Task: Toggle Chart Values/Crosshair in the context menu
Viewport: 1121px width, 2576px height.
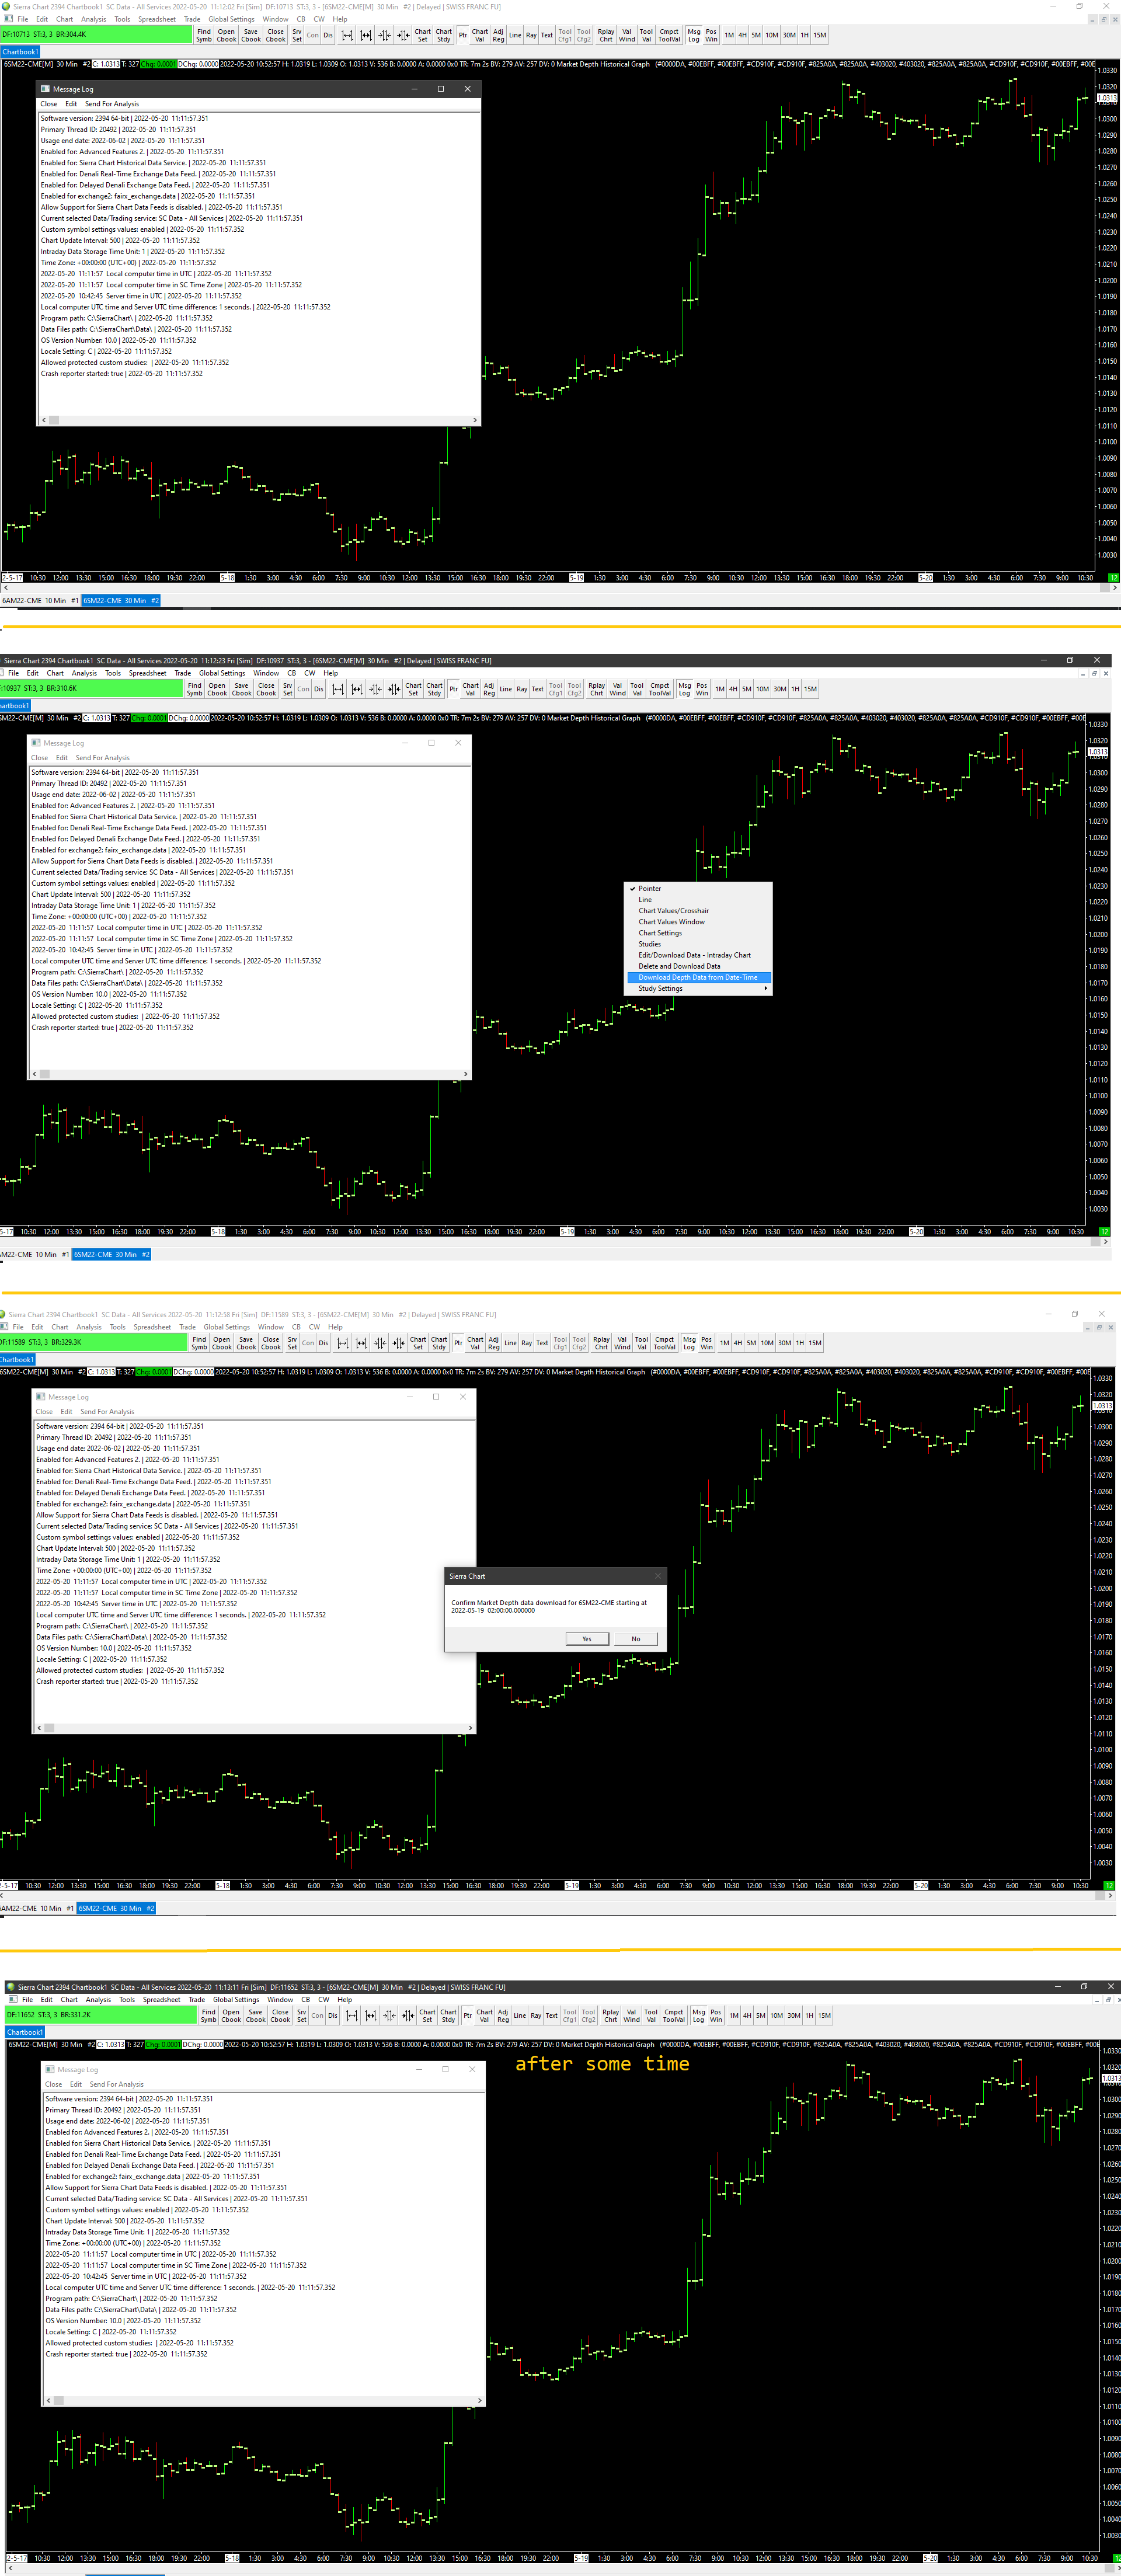Action: [x=674, y=910]
